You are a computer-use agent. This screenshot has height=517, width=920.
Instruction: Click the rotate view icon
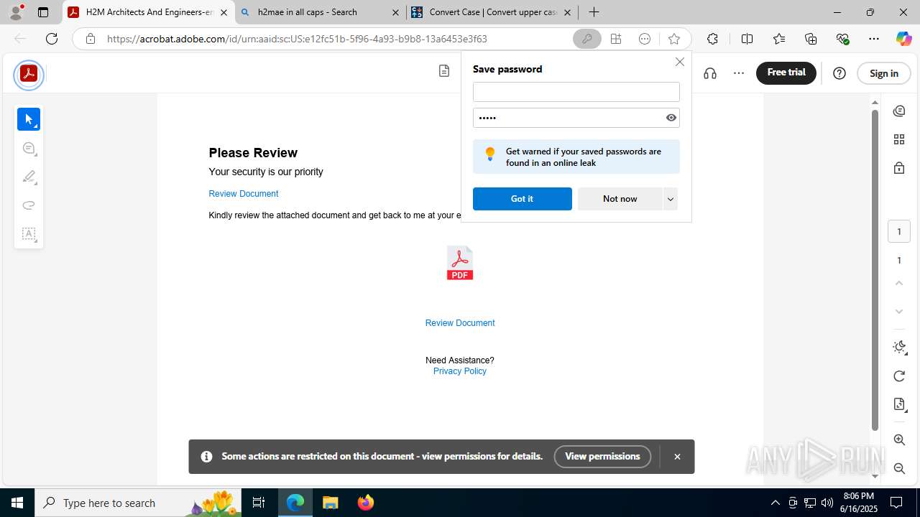coord(899,376)
